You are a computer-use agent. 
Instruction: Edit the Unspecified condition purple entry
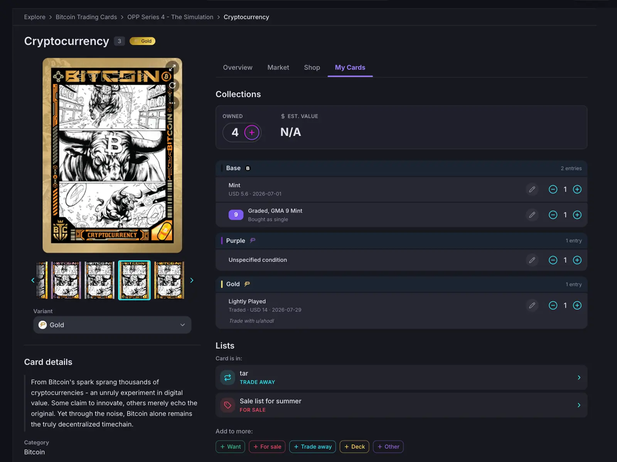532,260
